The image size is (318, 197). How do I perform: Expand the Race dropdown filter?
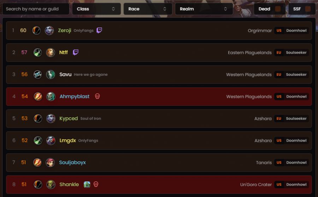(x=148, y=9)
